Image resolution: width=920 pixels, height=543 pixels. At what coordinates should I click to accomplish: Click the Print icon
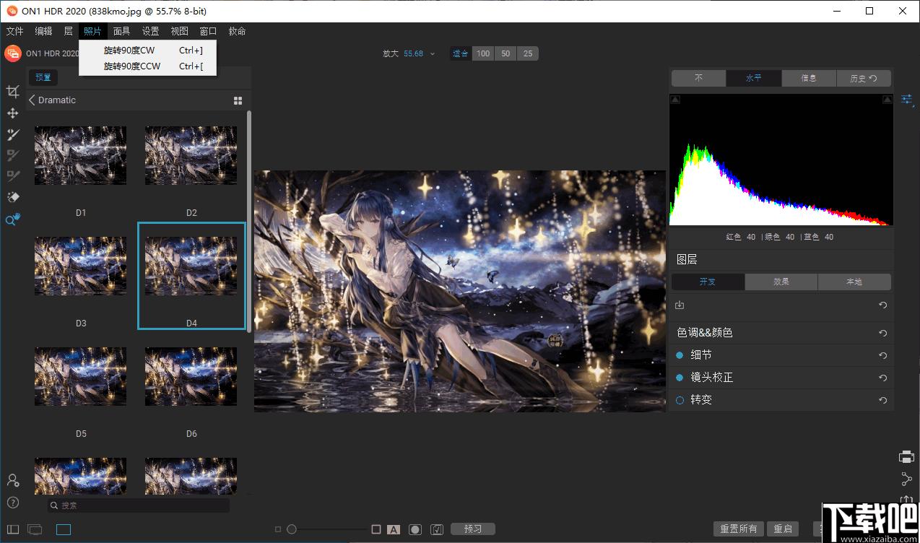point(907,456)
